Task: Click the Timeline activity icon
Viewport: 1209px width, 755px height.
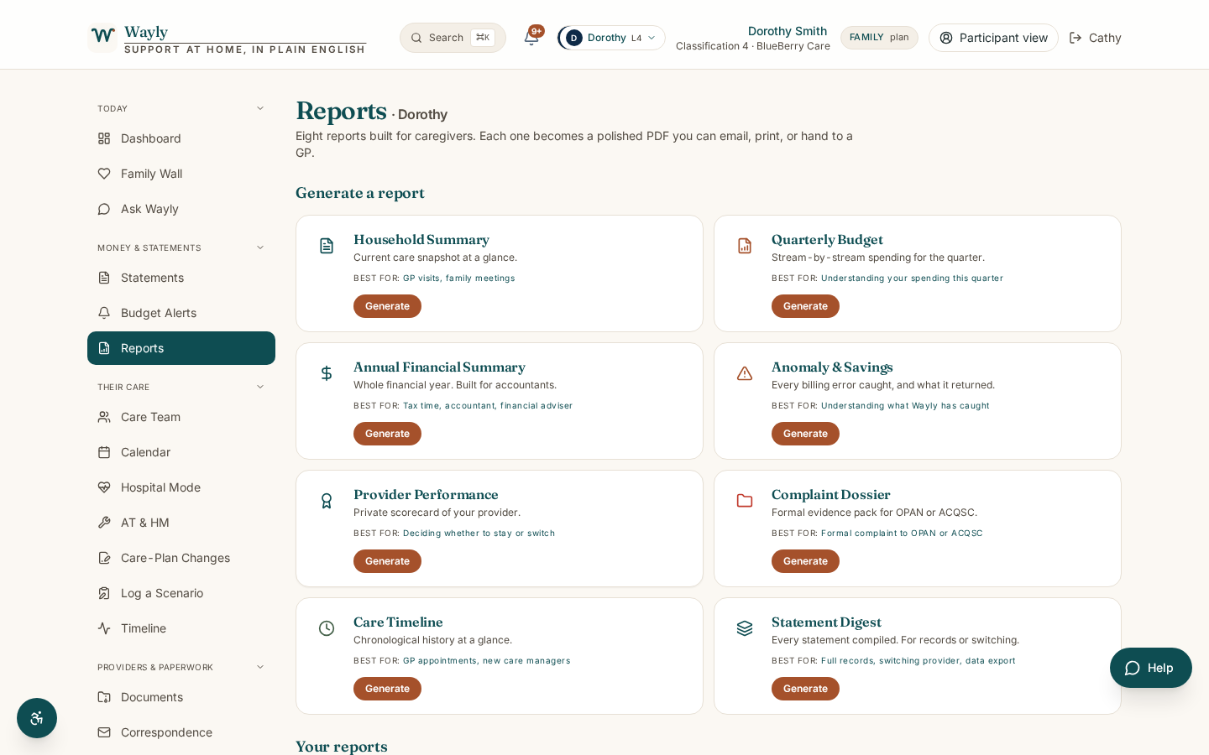Action: point(104,628)
